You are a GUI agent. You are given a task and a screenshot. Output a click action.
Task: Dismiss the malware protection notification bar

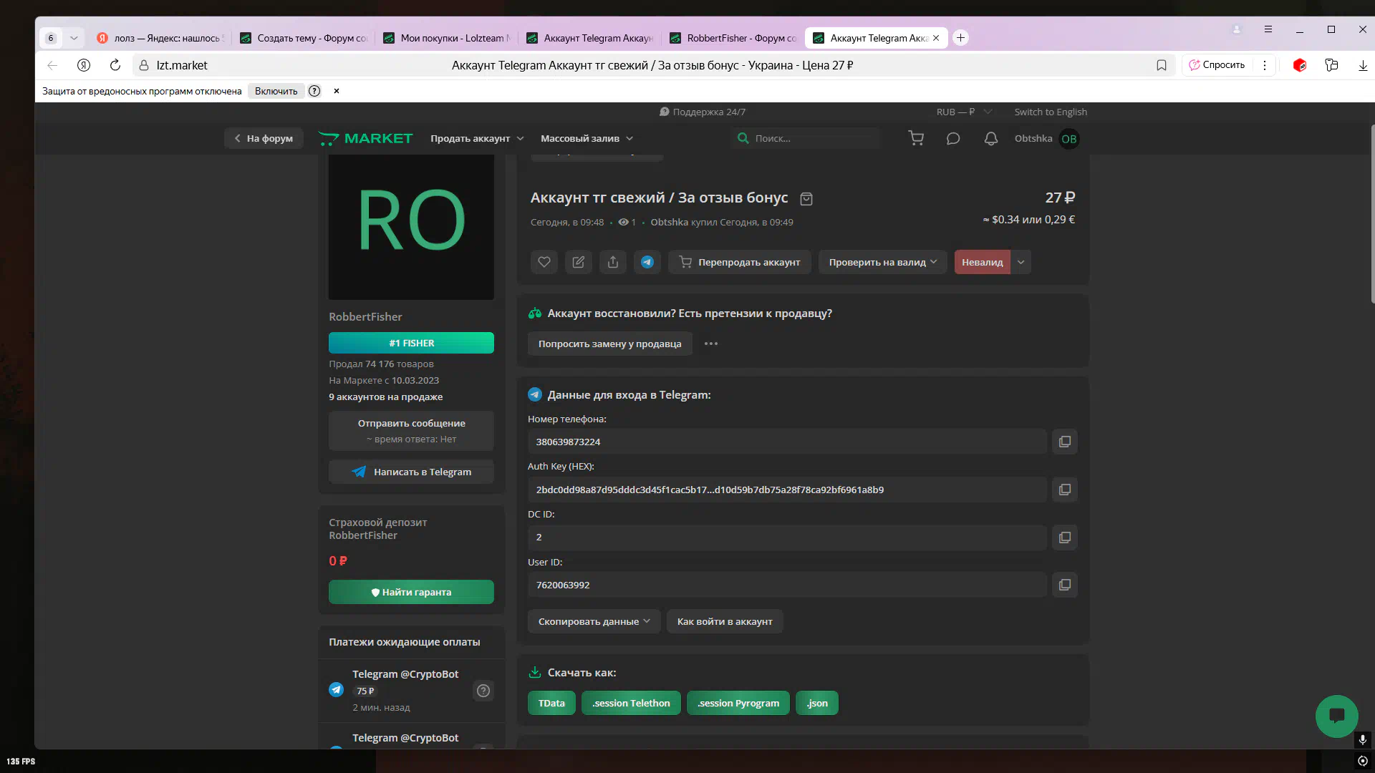point(337,91)
